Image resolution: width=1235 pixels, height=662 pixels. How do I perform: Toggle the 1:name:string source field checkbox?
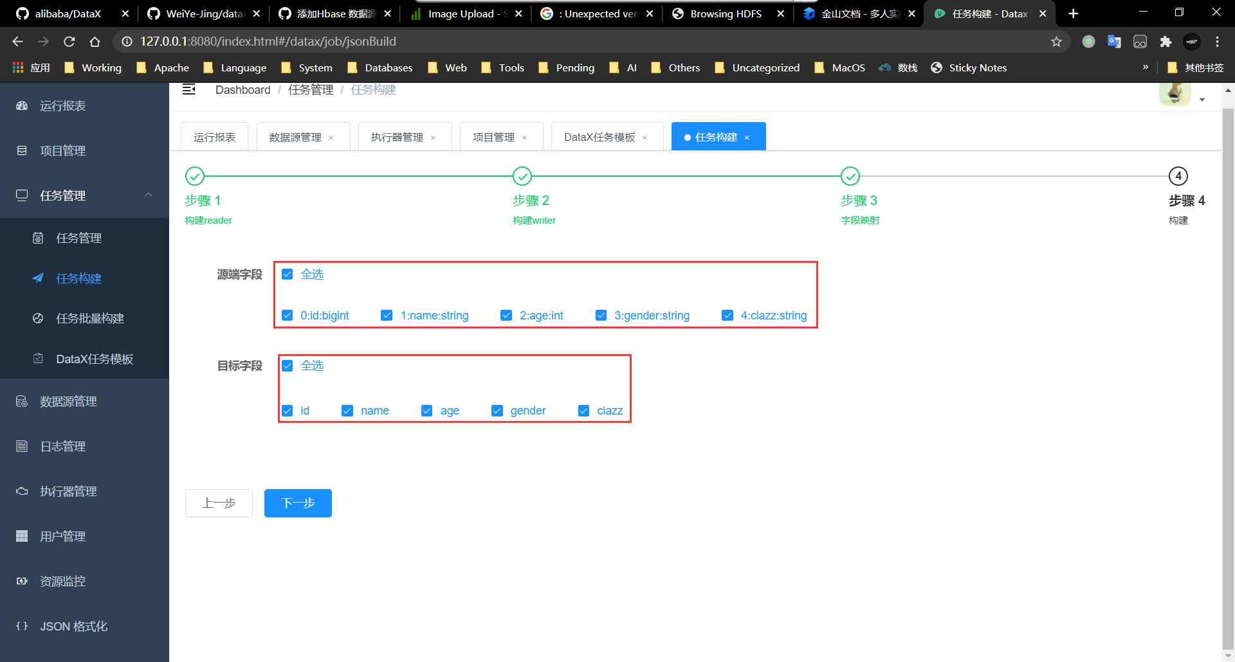coord(387,316)
